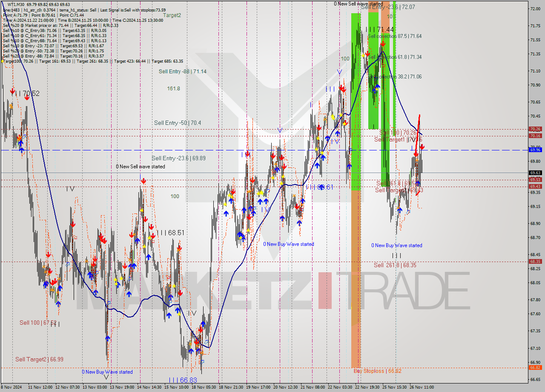Click the red 69.53 price tag on axis
545x392 pixels.
535,179
